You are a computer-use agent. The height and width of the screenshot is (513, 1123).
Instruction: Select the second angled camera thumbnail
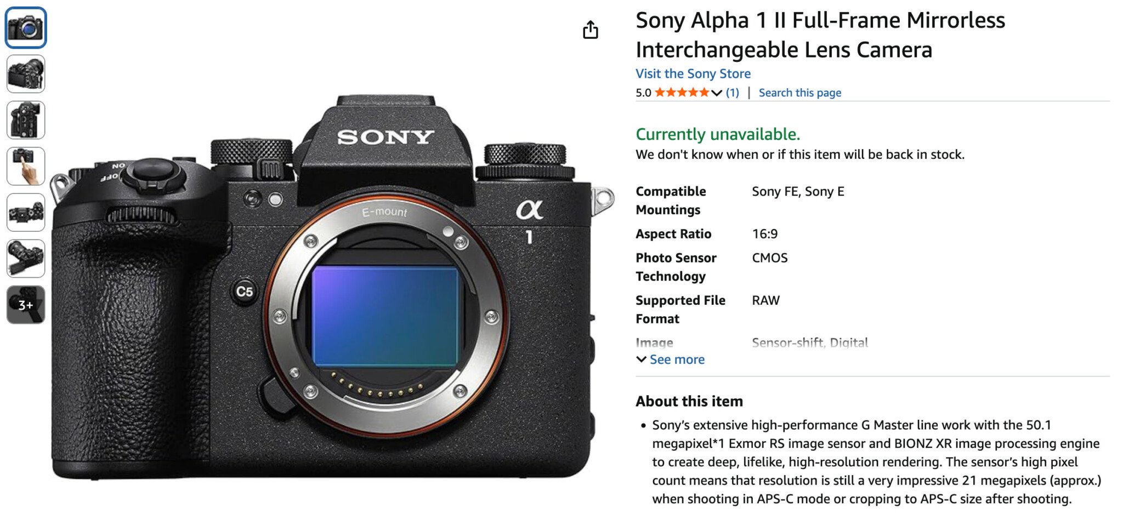pyautogui.click(x=26, y=73)
